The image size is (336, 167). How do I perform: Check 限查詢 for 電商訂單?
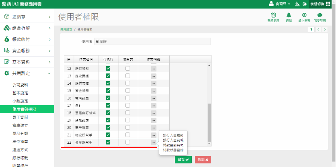point(128,98)
